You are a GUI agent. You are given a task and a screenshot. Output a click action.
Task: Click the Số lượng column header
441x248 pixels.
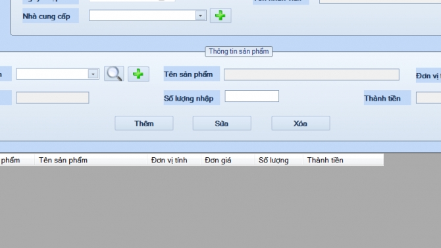coord(278,160)
